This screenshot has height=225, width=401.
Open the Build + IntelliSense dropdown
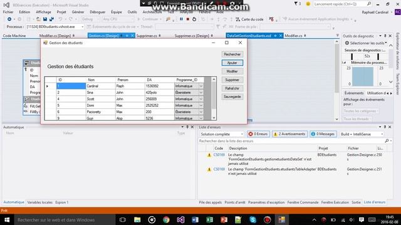point(382,134)
